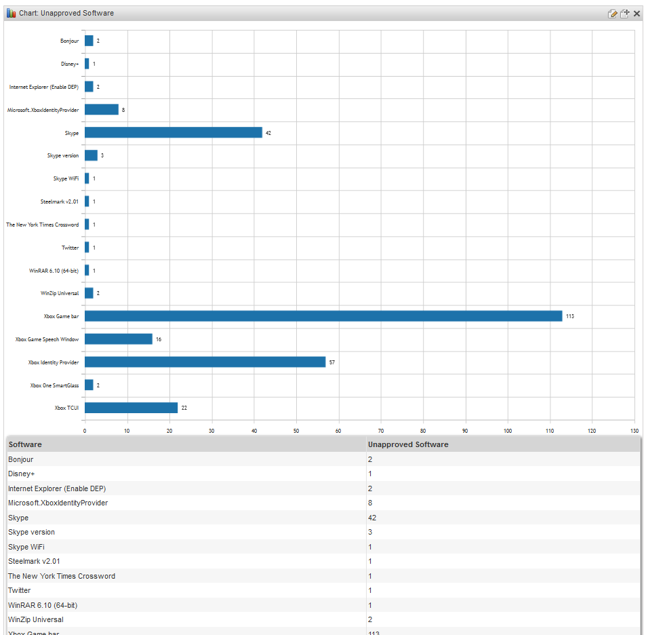This screenshot has width=646, height=635.
Task: Click the Xbox Game Speech Window bar
Action: click(x=118, y=339)
